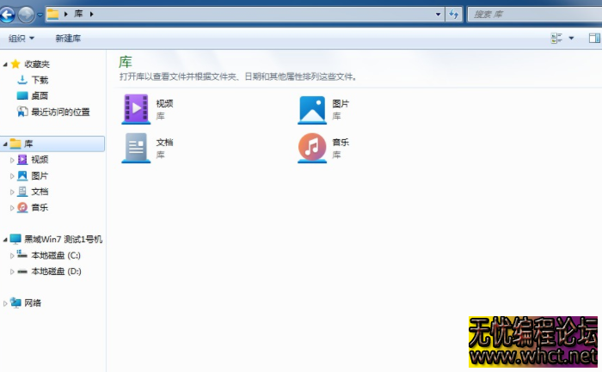Open the view options dropdown arrow
602x372 pixels.
[571, 39]
